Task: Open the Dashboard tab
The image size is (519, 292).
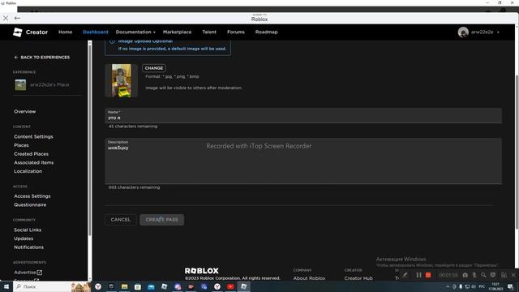Action: click(x=96, y=32)
